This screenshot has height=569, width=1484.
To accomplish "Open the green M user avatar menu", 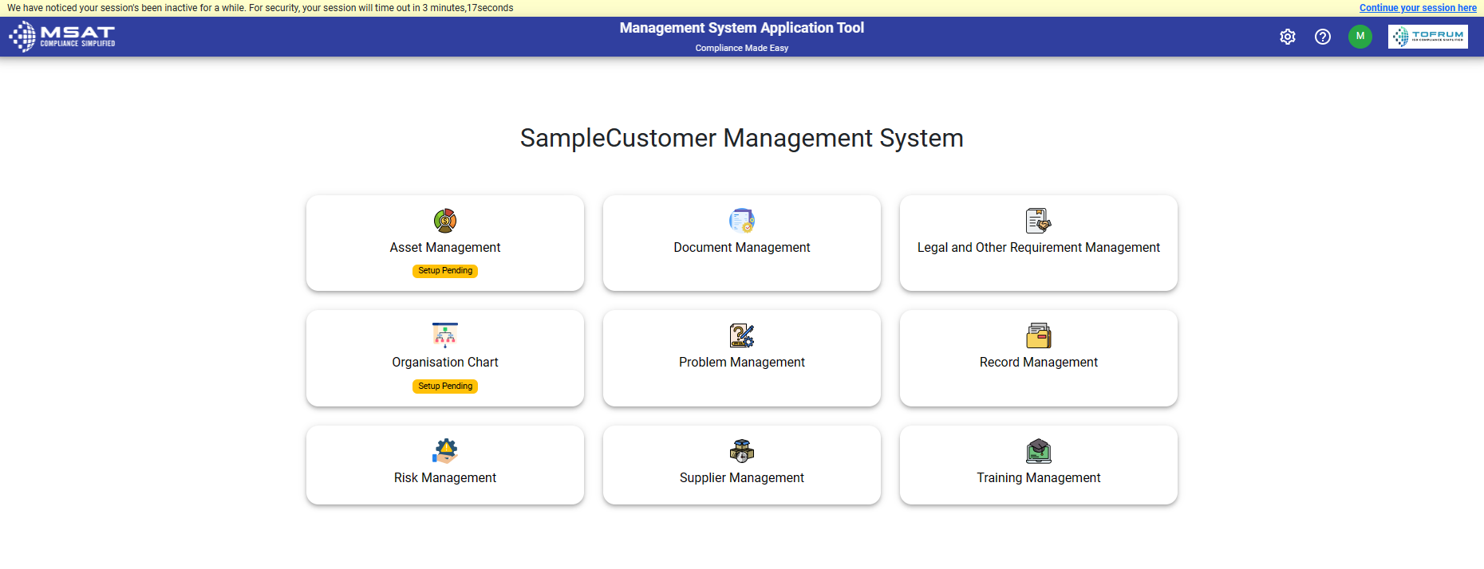I will (x=1360, y=37).
